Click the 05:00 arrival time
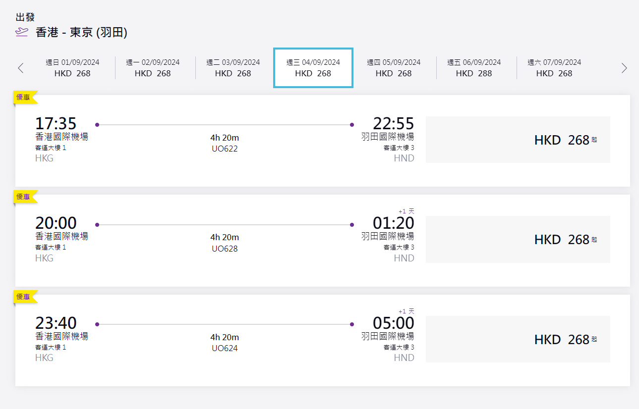 pyautogui.click(x=393, y=323)
